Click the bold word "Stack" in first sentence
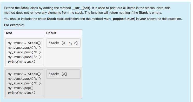This screenshot has height=102, width=193. point(25,8)
